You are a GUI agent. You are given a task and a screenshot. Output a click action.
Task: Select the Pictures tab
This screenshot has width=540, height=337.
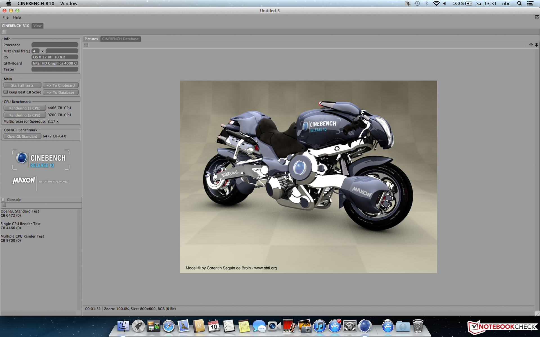pyautogui.click(x=91, y=39)
